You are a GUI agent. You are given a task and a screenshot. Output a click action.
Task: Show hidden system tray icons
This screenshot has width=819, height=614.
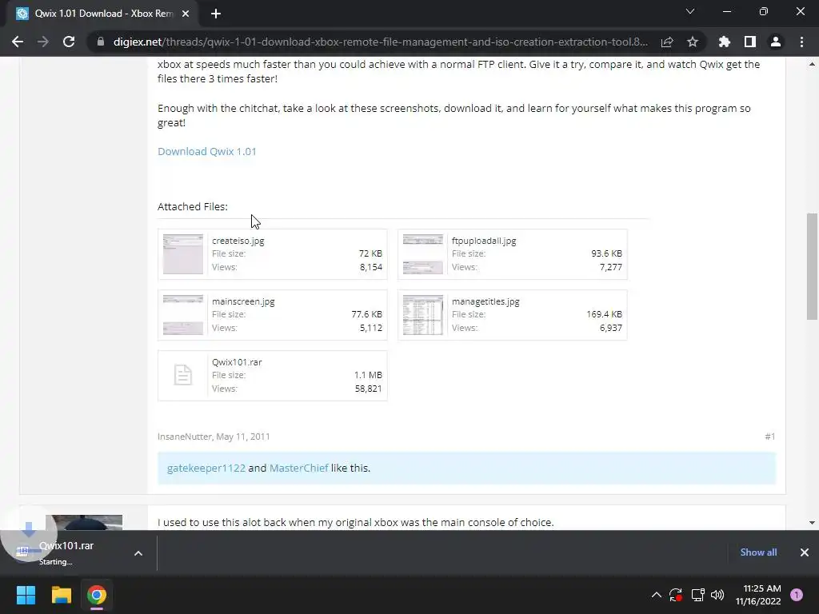[x=656, y=595]
